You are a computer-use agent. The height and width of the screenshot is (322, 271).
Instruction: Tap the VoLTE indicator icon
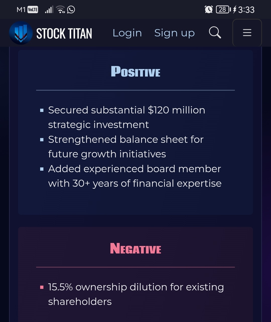[33, 10]
